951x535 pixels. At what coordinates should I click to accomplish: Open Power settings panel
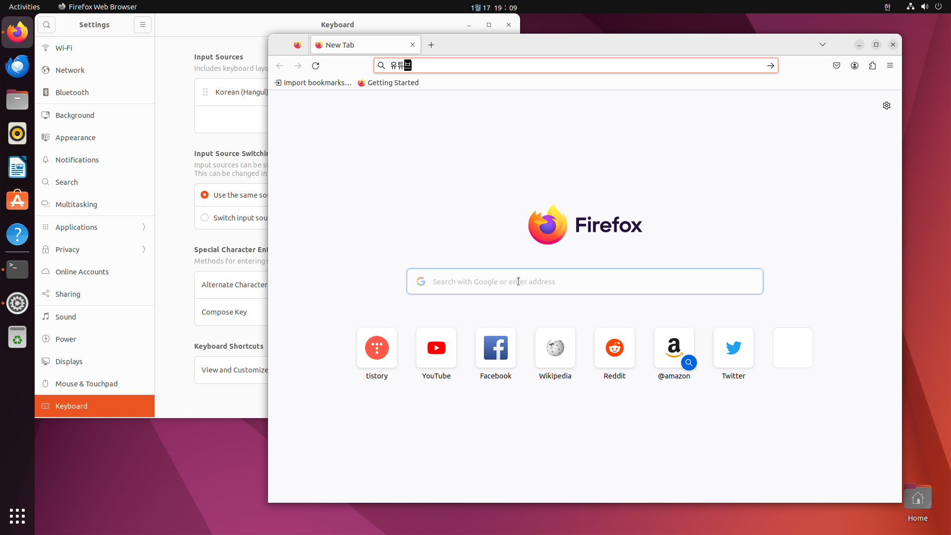95,339
